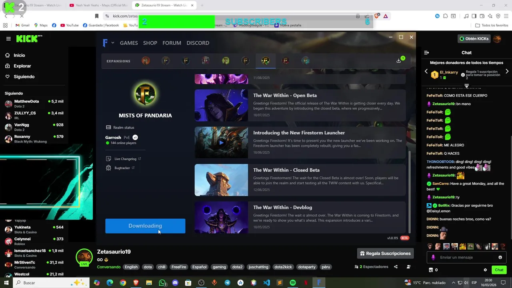Open Brave Rewards triangle icon
This screenshot has width=512, height=288.
385,16
